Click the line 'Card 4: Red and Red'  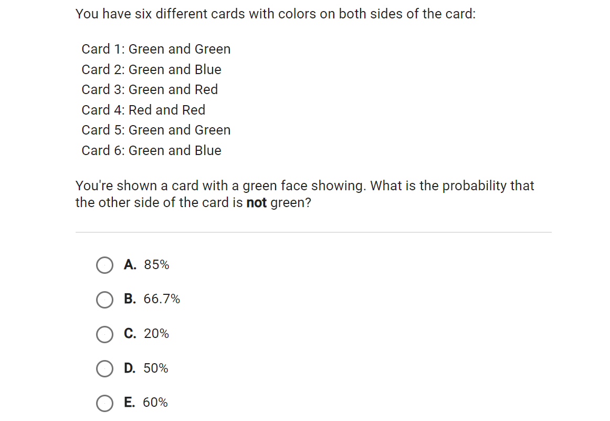143,110
